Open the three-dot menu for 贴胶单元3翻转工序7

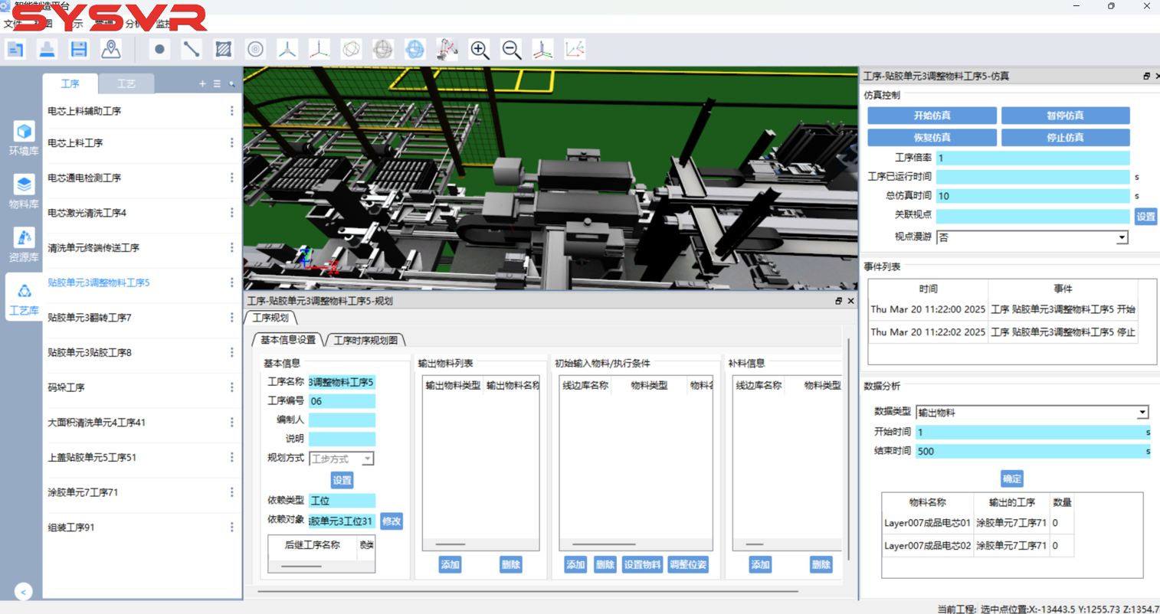(x=232, y=318)
